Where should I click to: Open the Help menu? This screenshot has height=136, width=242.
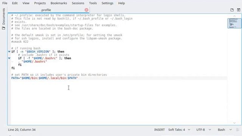pos(121,3)
